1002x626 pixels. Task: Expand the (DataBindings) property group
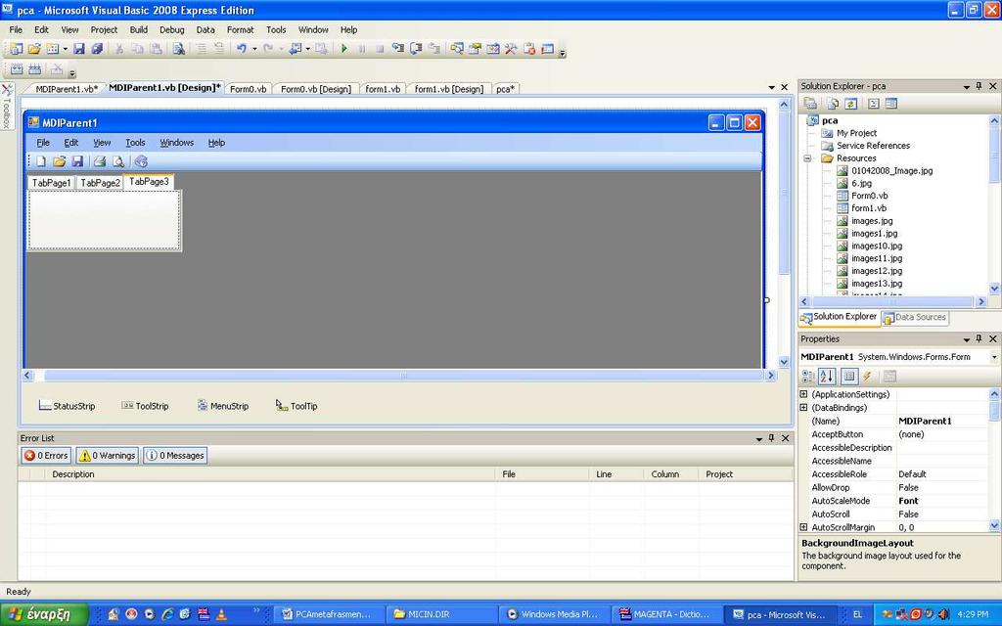tap(804, 408)
